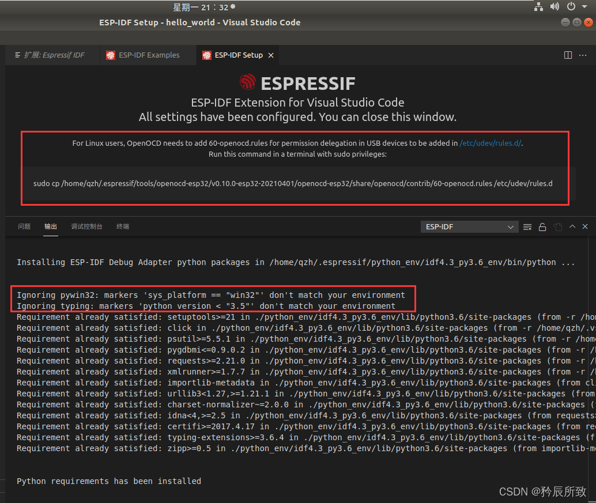This screenshot has width=596, height=503.
Task: Click the split editor icon
Action: [568, 55]
